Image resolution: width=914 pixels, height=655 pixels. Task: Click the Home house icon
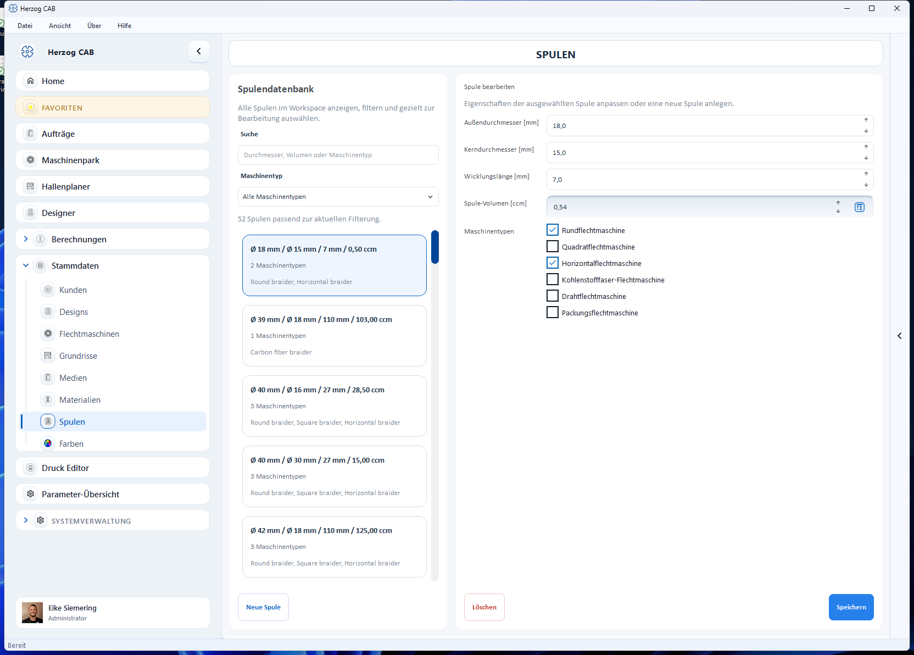click(x=31, y=81)
